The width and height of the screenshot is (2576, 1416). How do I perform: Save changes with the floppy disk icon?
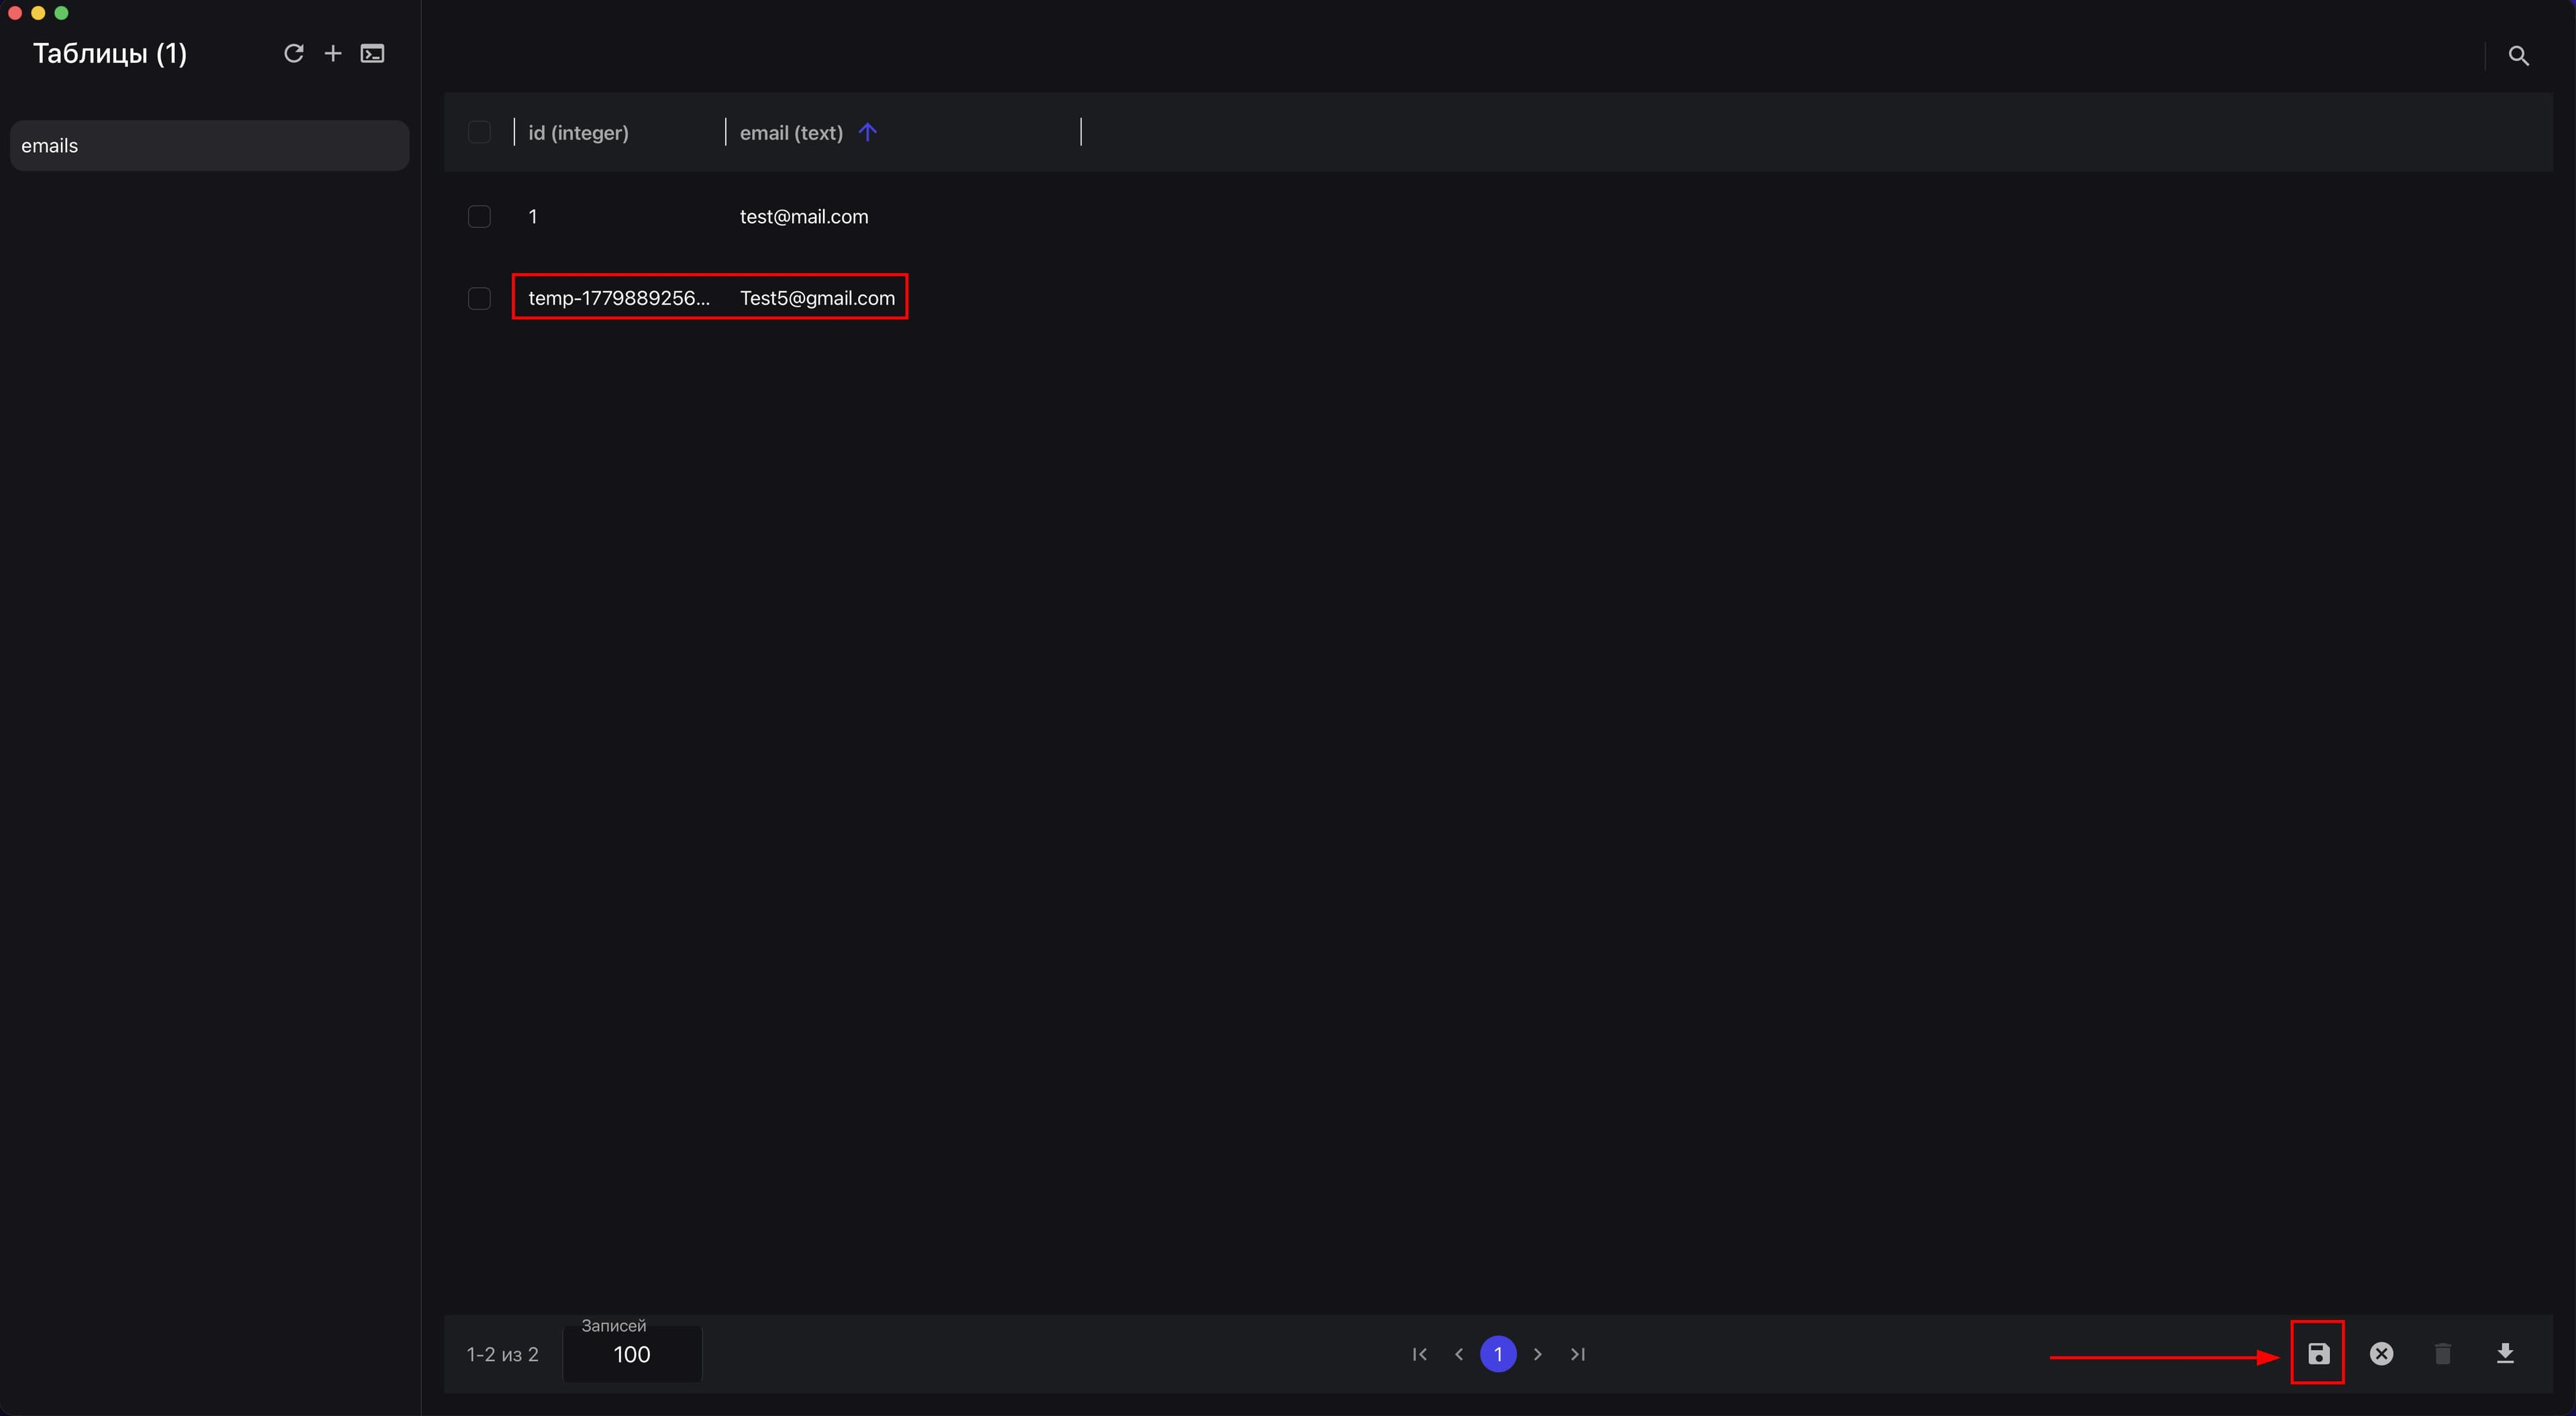[x=2318, y=1354]
